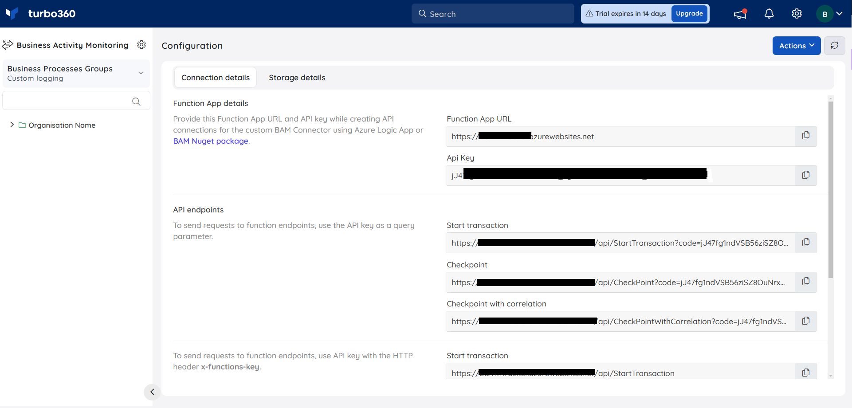852x408 pixels.
Task: Click the user avatar B
Action: pyautogui.click(x=825, y=14)
